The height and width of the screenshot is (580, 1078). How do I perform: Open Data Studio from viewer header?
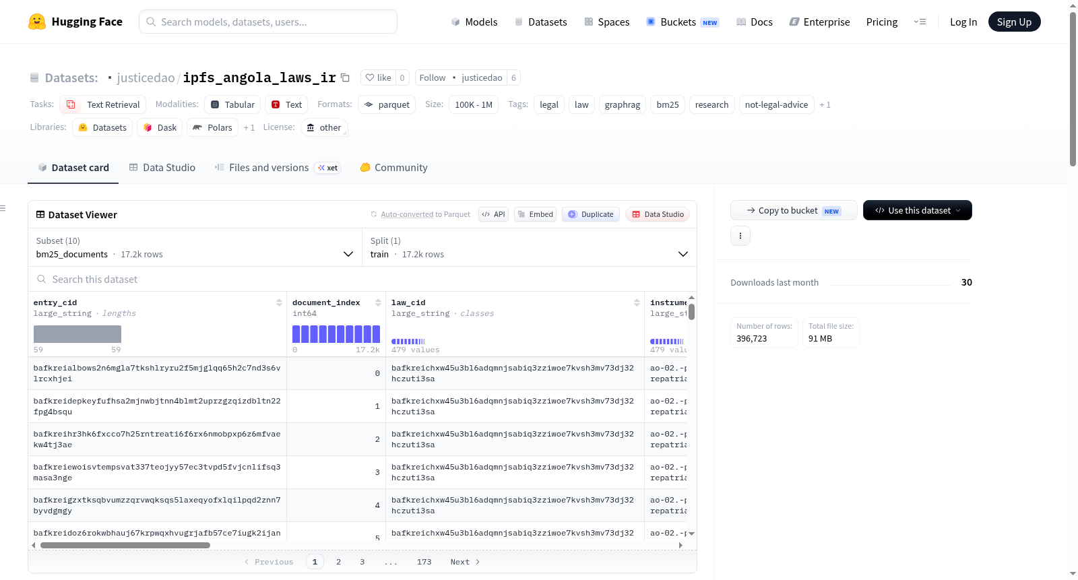(658, 214)
